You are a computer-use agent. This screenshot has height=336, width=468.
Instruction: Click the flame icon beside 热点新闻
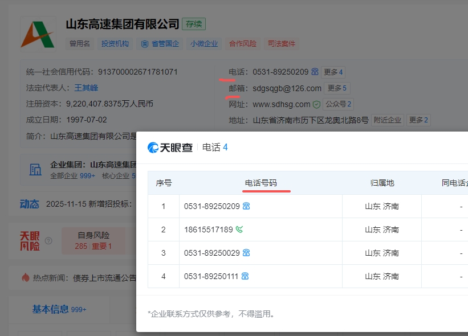click(26, 277)
